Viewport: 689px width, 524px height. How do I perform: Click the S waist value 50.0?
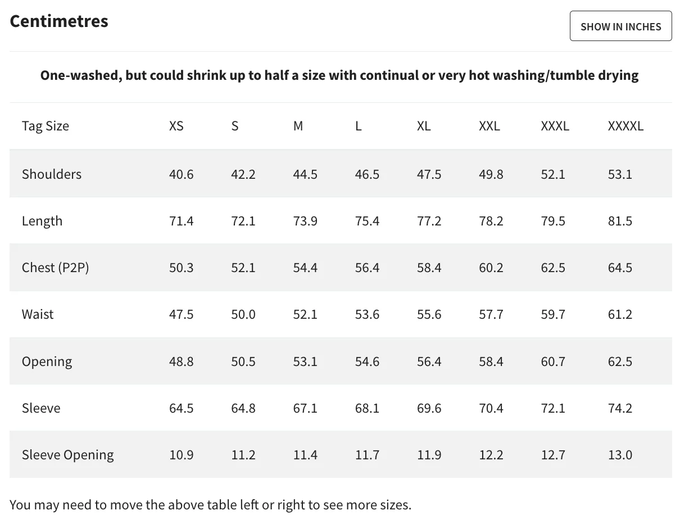pyautogui.click(x=243, y=314)
